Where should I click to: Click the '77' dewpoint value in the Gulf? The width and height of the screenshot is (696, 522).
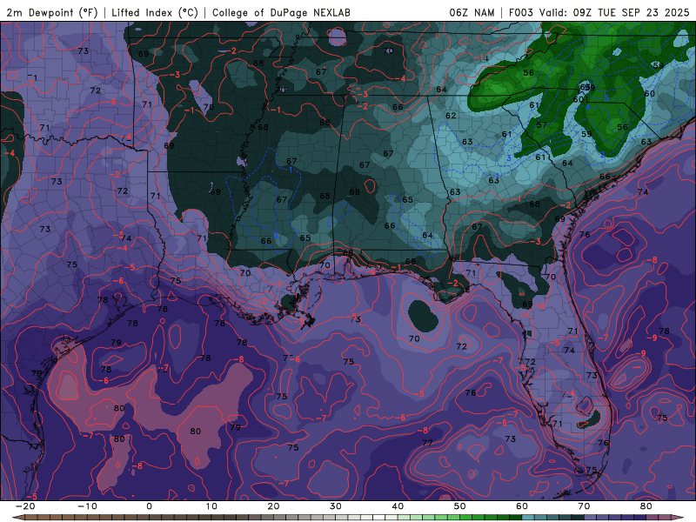[427, 443]
